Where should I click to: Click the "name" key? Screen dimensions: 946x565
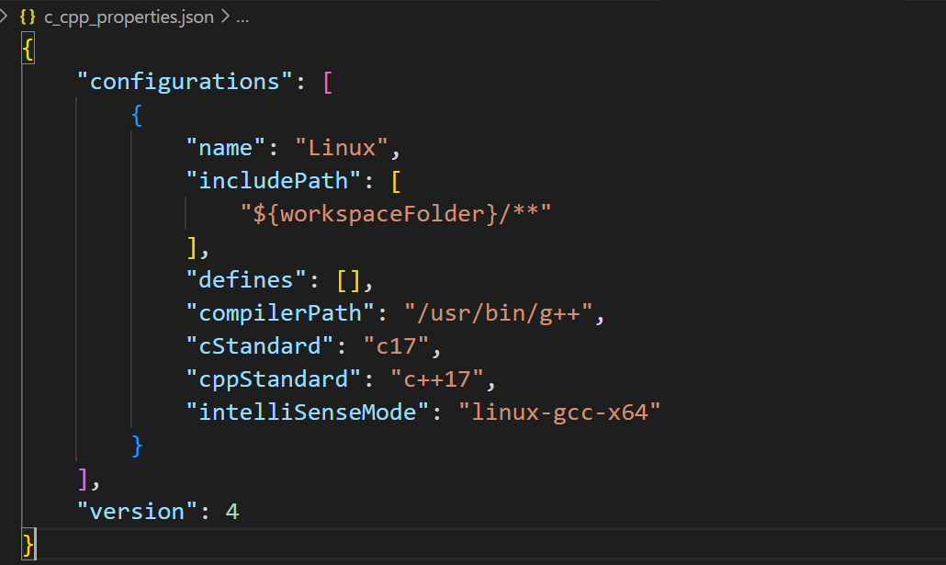pyautogui.click(x=226, y=148)
